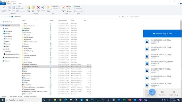Create a New folder from the ribbon

pyautogui.click(x=48, y=9)
